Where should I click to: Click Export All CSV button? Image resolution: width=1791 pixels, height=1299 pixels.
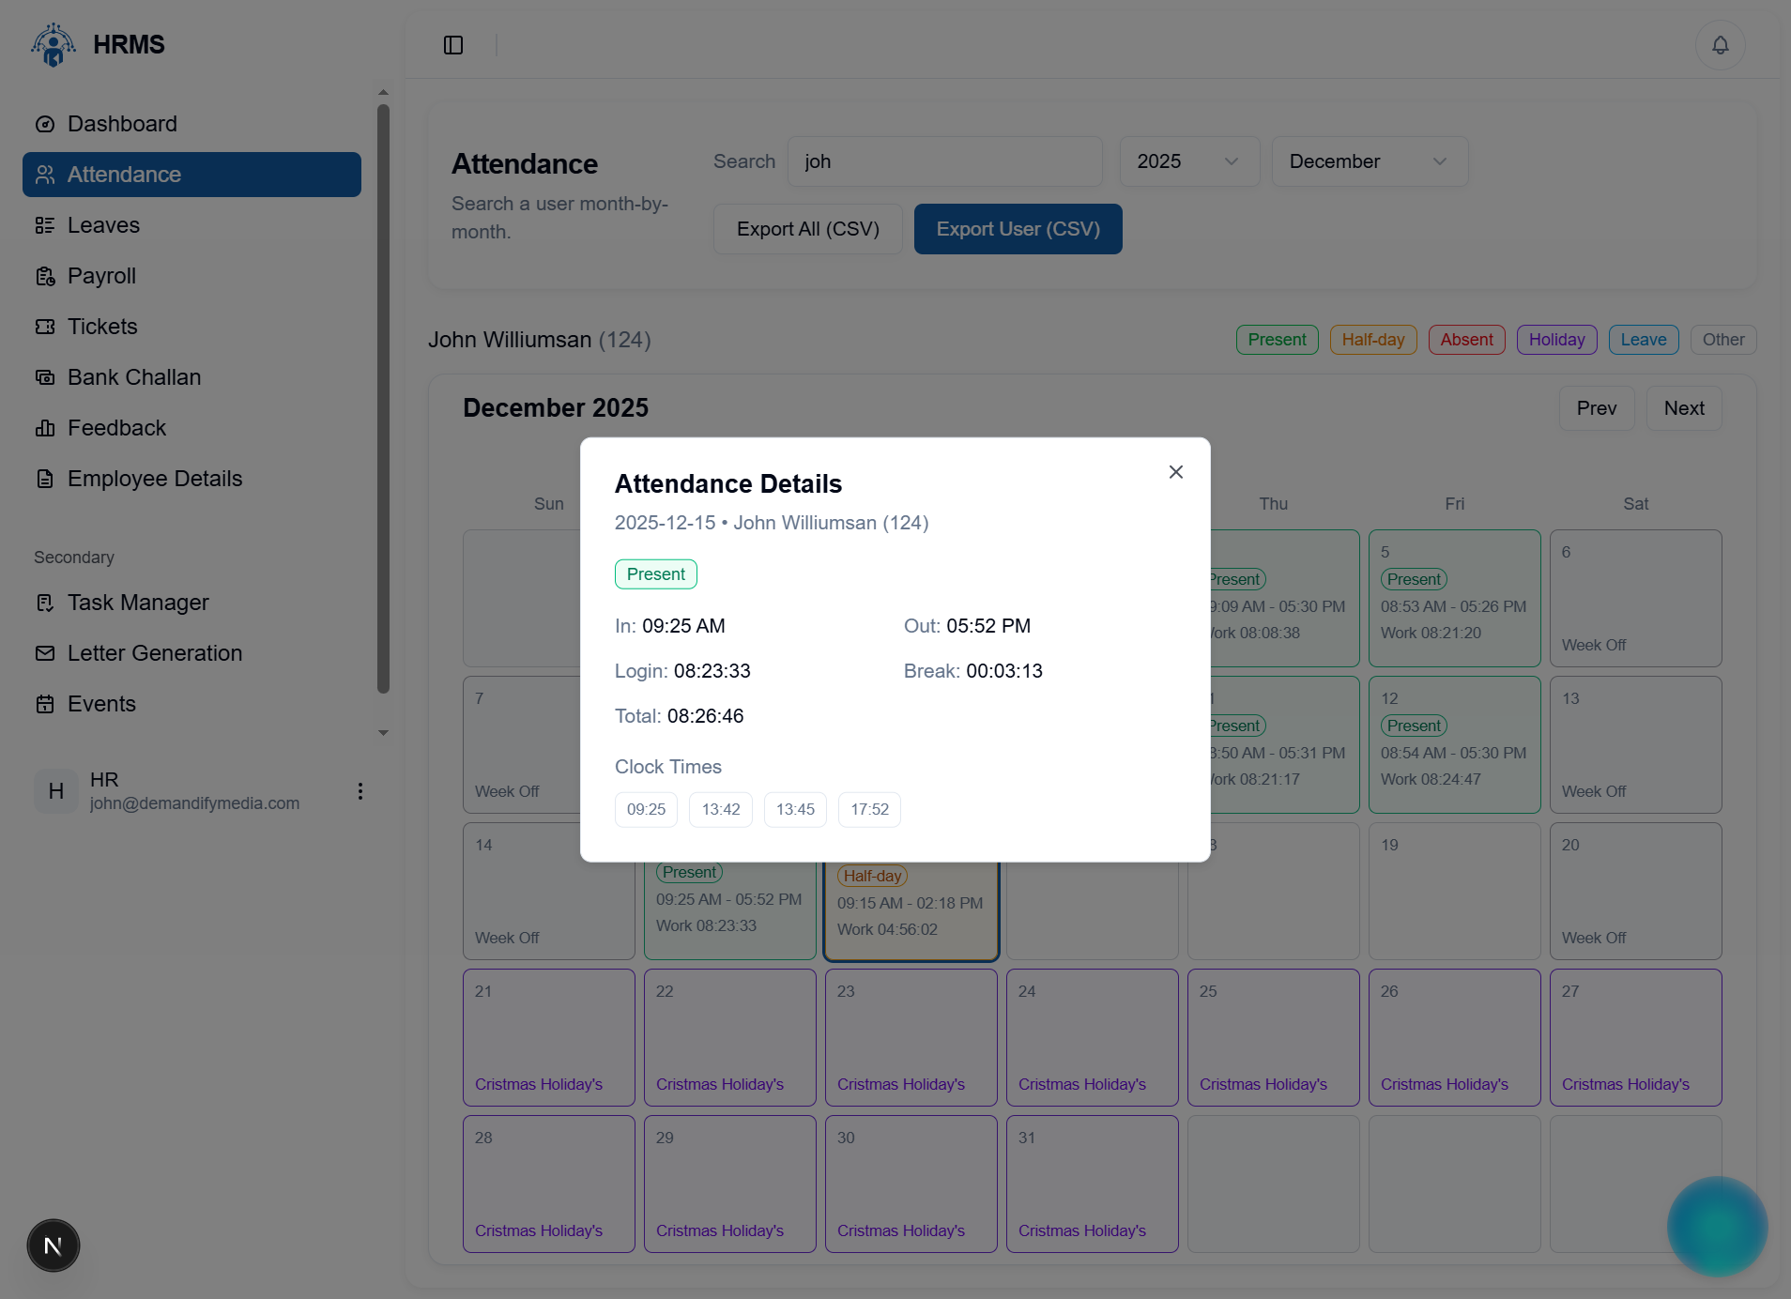[x=807, y=228]
